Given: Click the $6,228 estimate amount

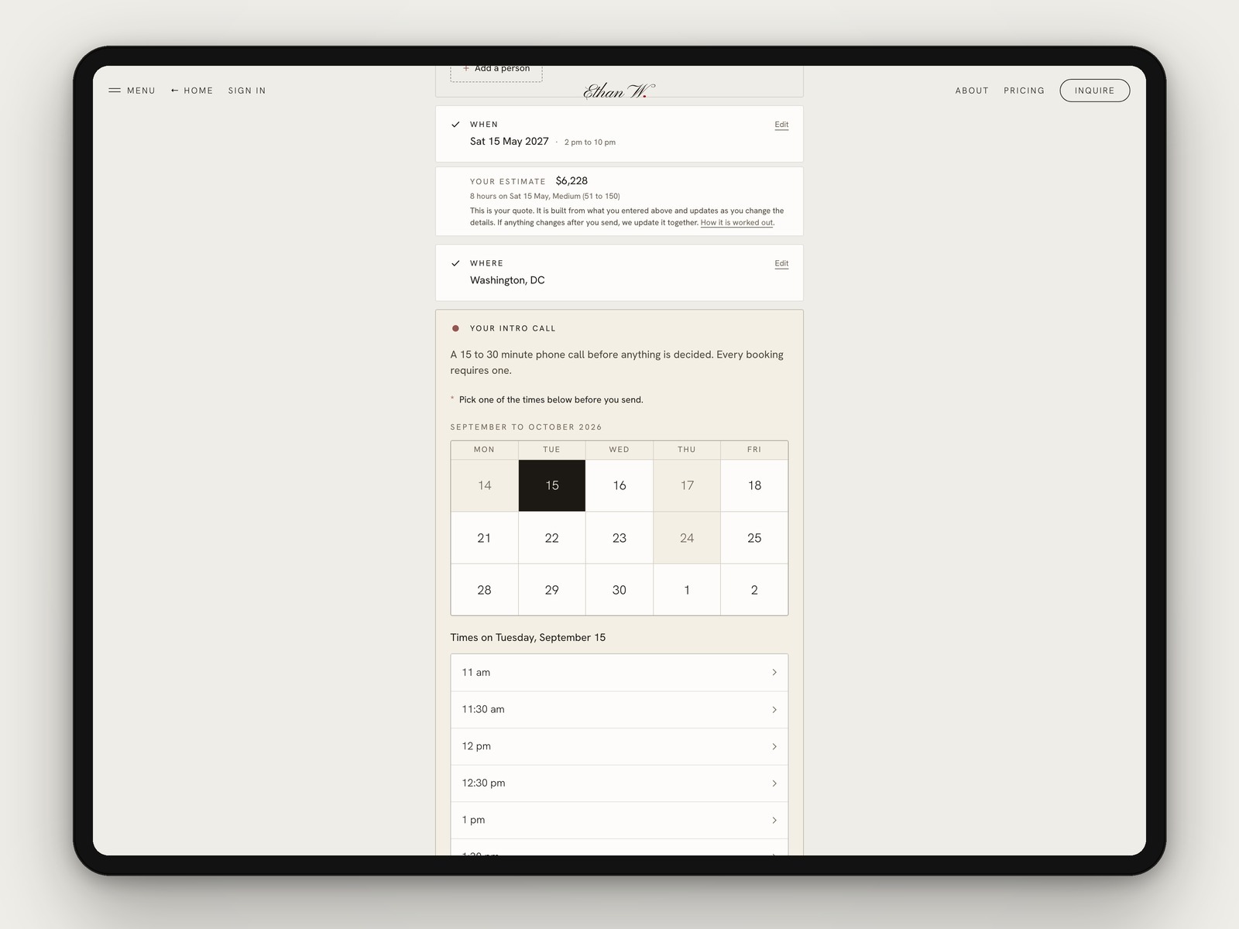Looking at the screenshot, I should [x=571, y=181].
